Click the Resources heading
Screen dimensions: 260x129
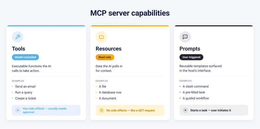point(109,49)
